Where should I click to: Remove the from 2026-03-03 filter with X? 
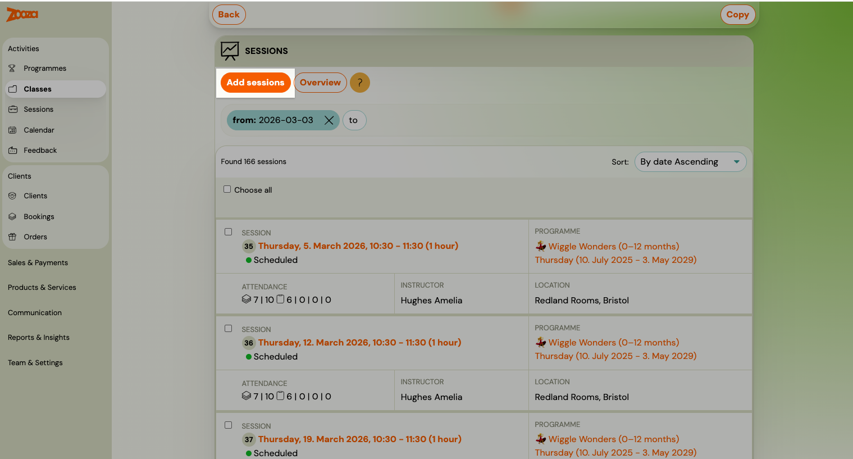click(329, 120)
